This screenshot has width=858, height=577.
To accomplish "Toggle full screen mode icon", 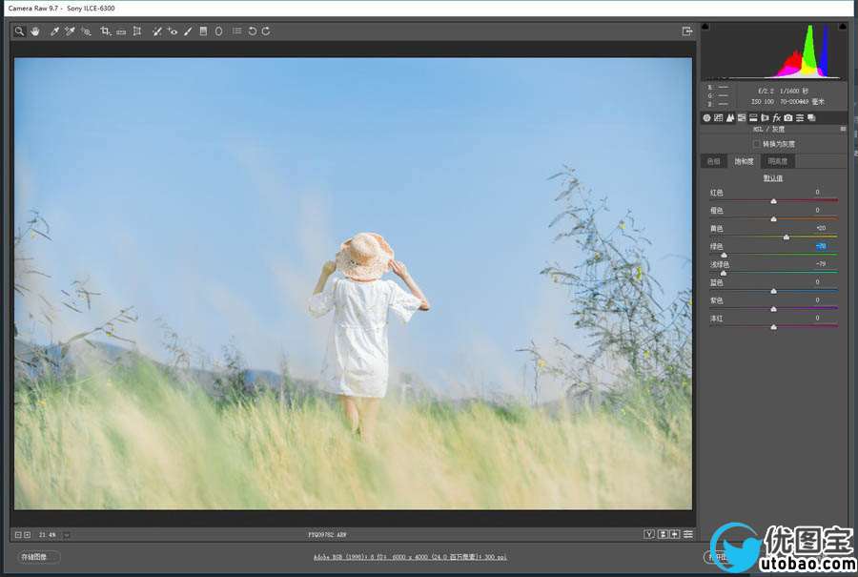I will coord(687,31).
